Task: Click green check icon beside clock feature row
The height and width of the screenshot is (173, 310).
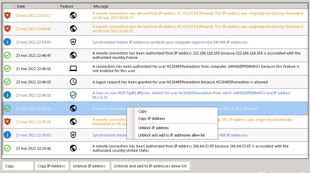Action: 7,82
